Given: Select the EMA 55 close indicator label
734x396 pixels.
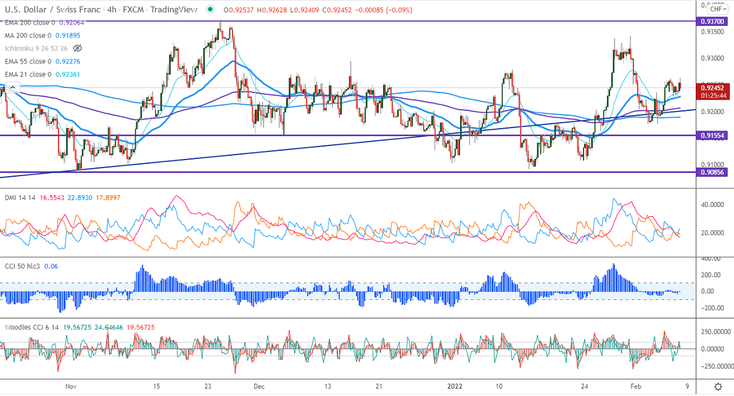Looking at the screenshot, I should tap(28, 61).
